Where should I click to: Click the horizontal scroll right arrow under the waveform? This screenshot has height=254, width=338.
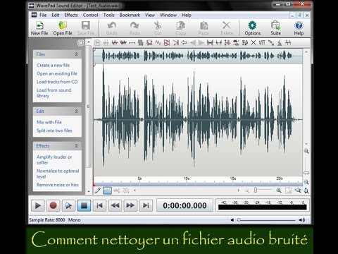[239, 190]
